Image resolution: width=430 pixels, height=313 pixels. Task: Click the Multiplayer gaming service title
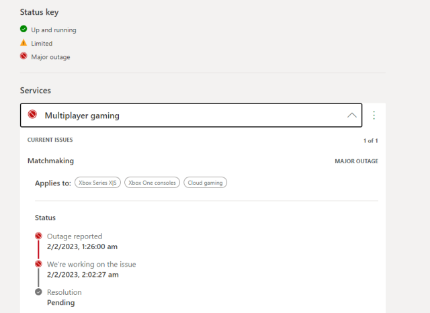pos(81,116)
